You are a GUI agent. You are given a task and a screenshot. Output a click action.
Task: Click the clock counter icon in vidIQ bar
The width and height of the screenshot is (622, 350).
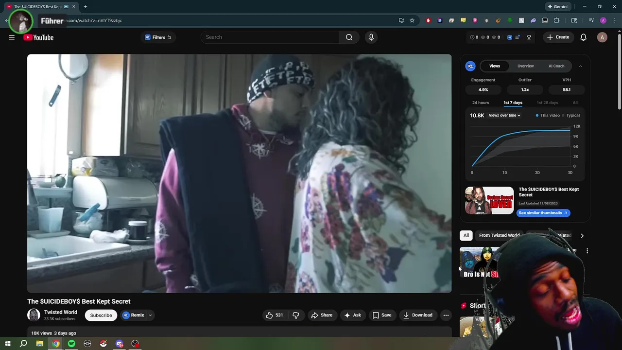(x=472, y=37)
